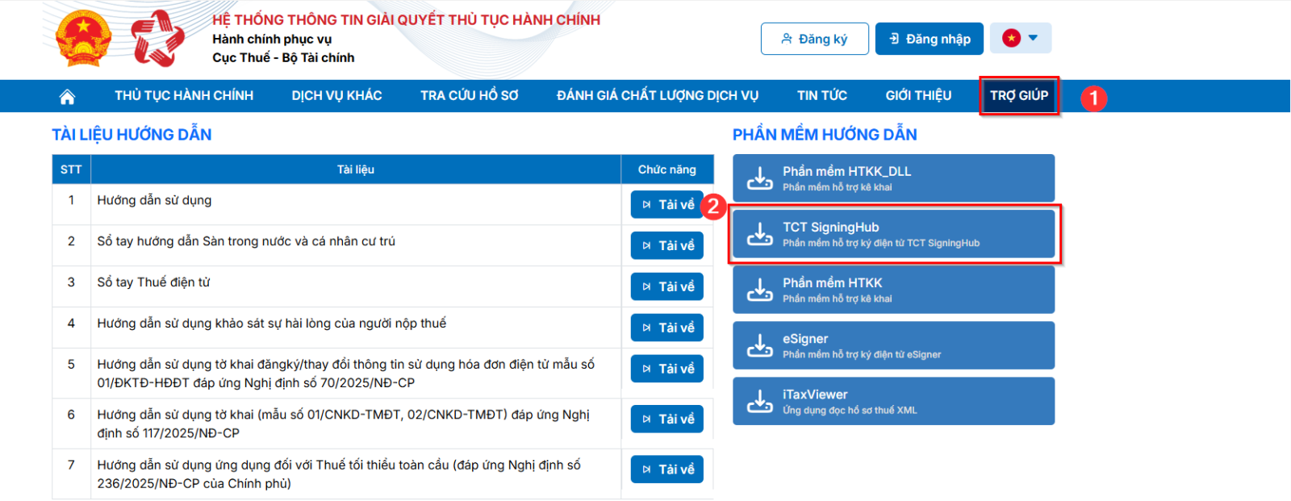Open TRỢ GIÚP menu item
1291x501 pixels.
(x=1019, y=96)
